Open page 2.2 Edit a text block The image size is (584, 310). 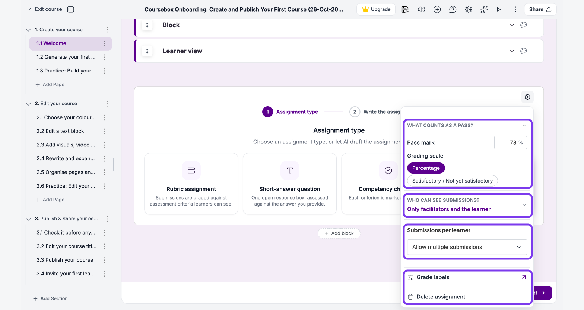(x=60, y=131)
